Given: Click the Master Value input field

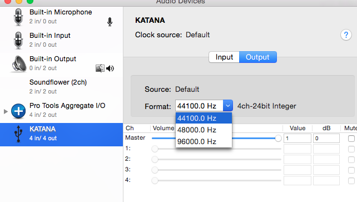Looking at the screenshot, I should coord(297,138).
